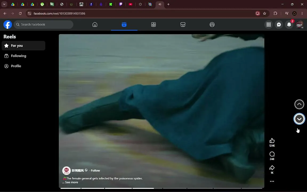The height and width of the screenshot is (192, 307).
Task: Go forward in the browser
Action: tap(13, 14)
